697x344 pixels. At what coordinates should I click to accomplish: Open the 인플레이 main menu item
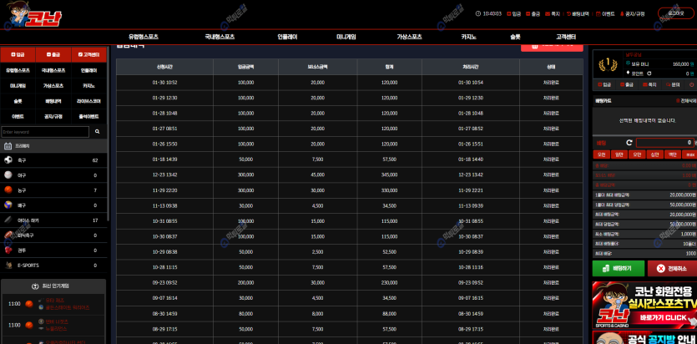click(x=287, y=37)
